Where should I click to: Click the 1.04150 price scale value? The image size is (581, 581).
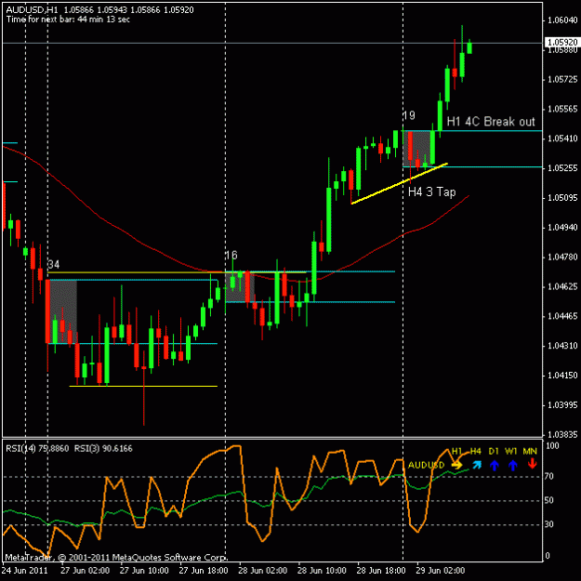pos(562,376)
